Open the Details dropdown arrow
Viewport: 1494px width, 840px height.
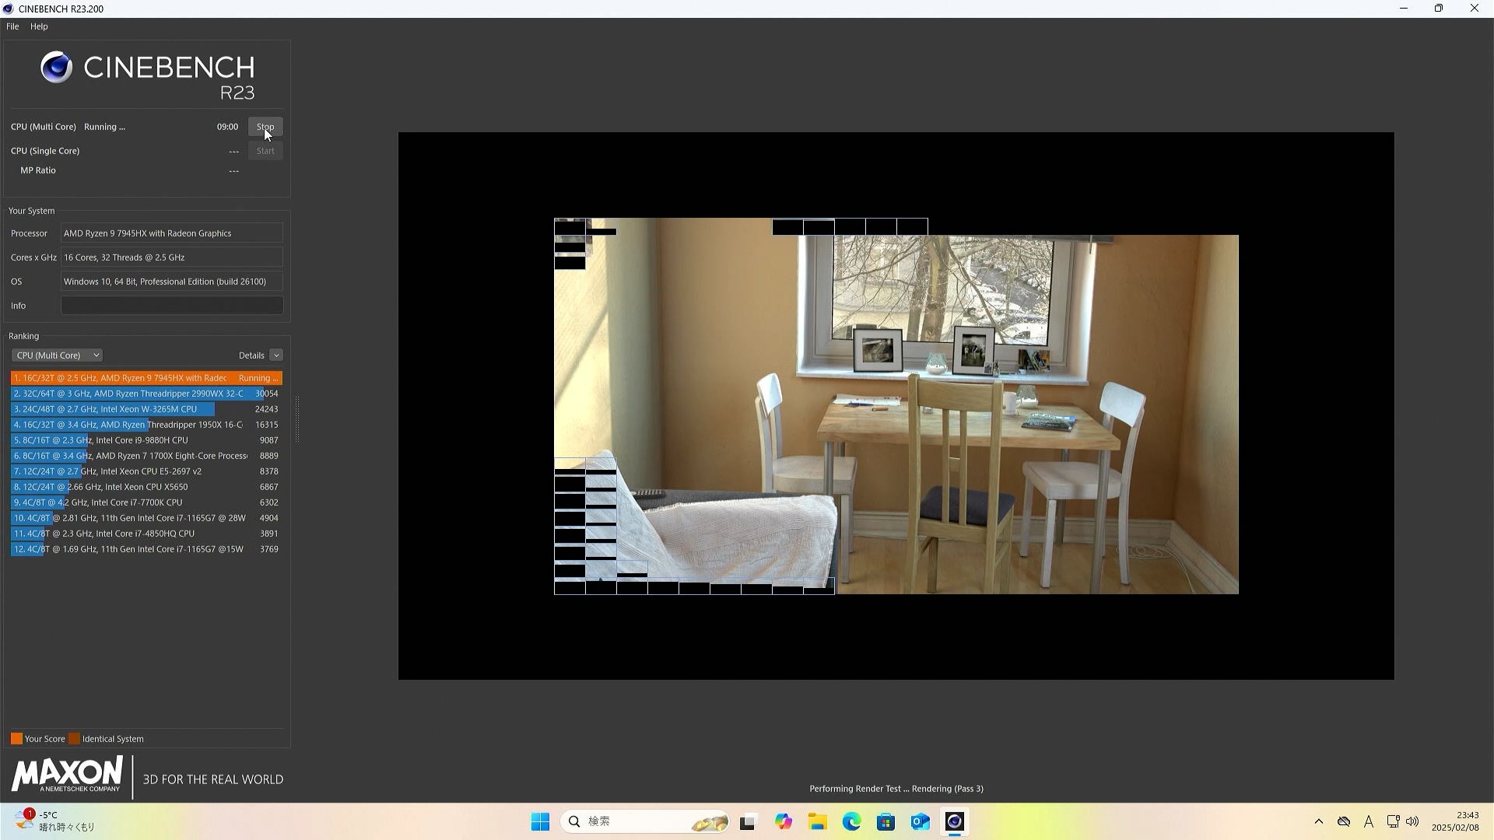tap(276, 355)
